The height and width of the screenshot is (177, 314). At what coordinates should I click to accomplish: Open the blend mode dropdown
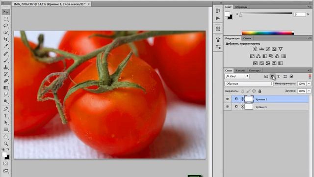click(249, 84)
